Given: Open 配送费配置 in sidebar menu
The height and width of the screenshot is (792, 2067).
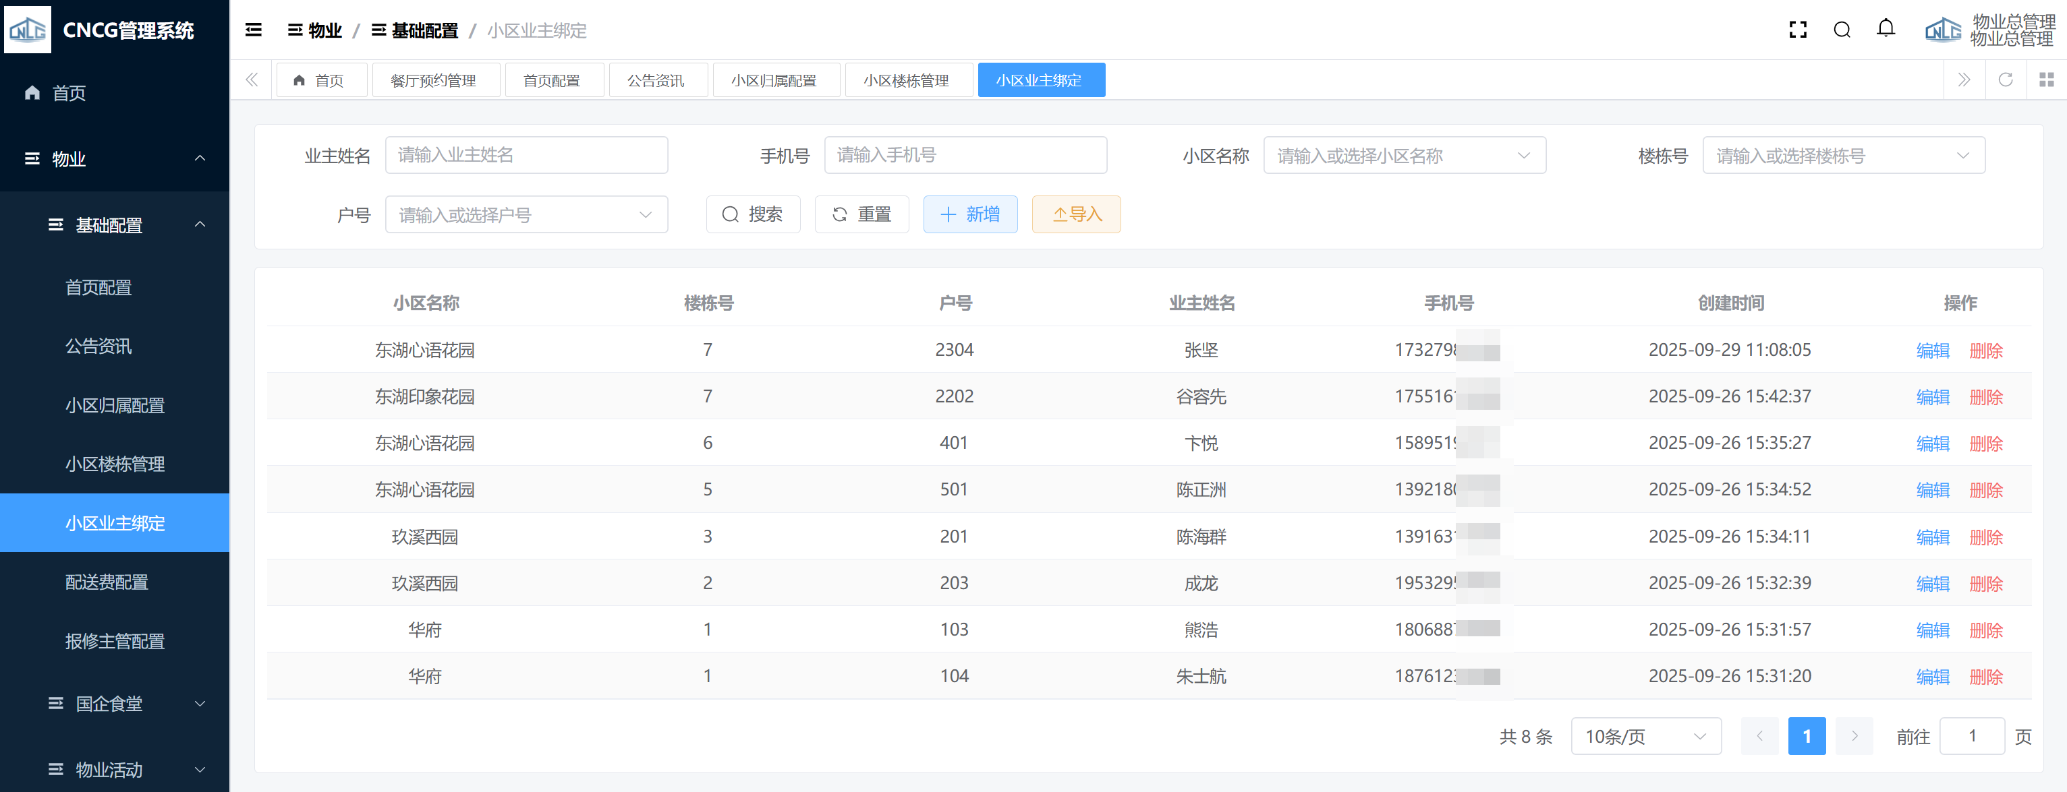Looking at the screenshot, I should 107,582.
